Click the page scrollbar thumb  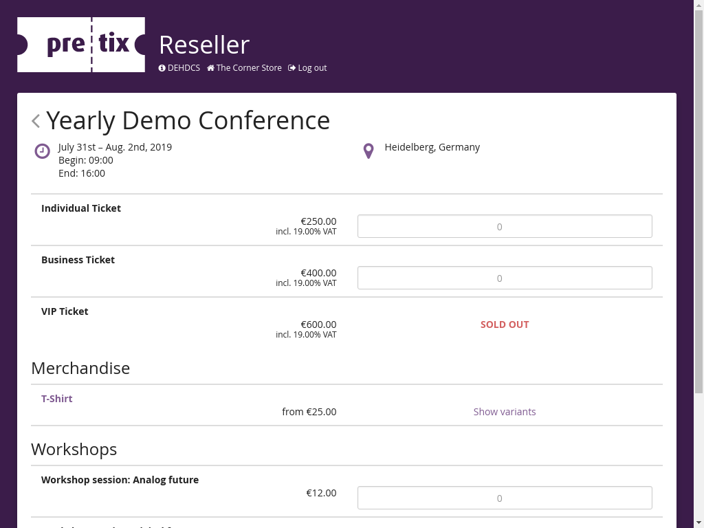tap(698, 199)
